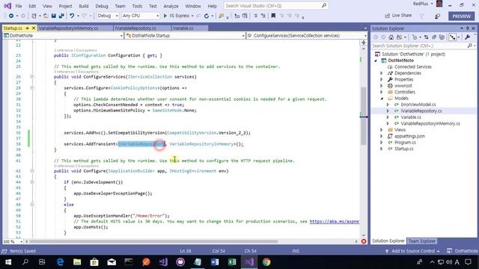
Task: Click the PREVIEW badge button
Action: tap(461, 16)
